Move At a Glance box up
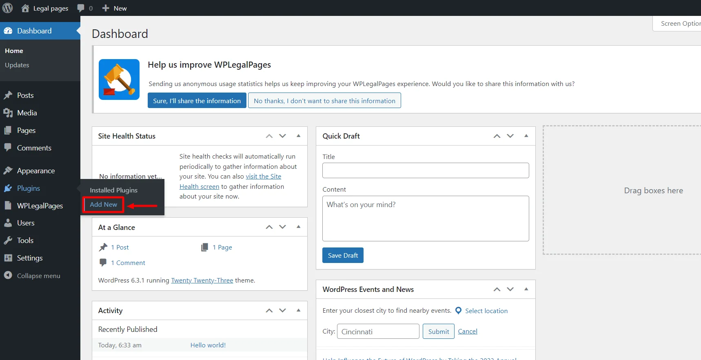 click(x=269, y=227)
